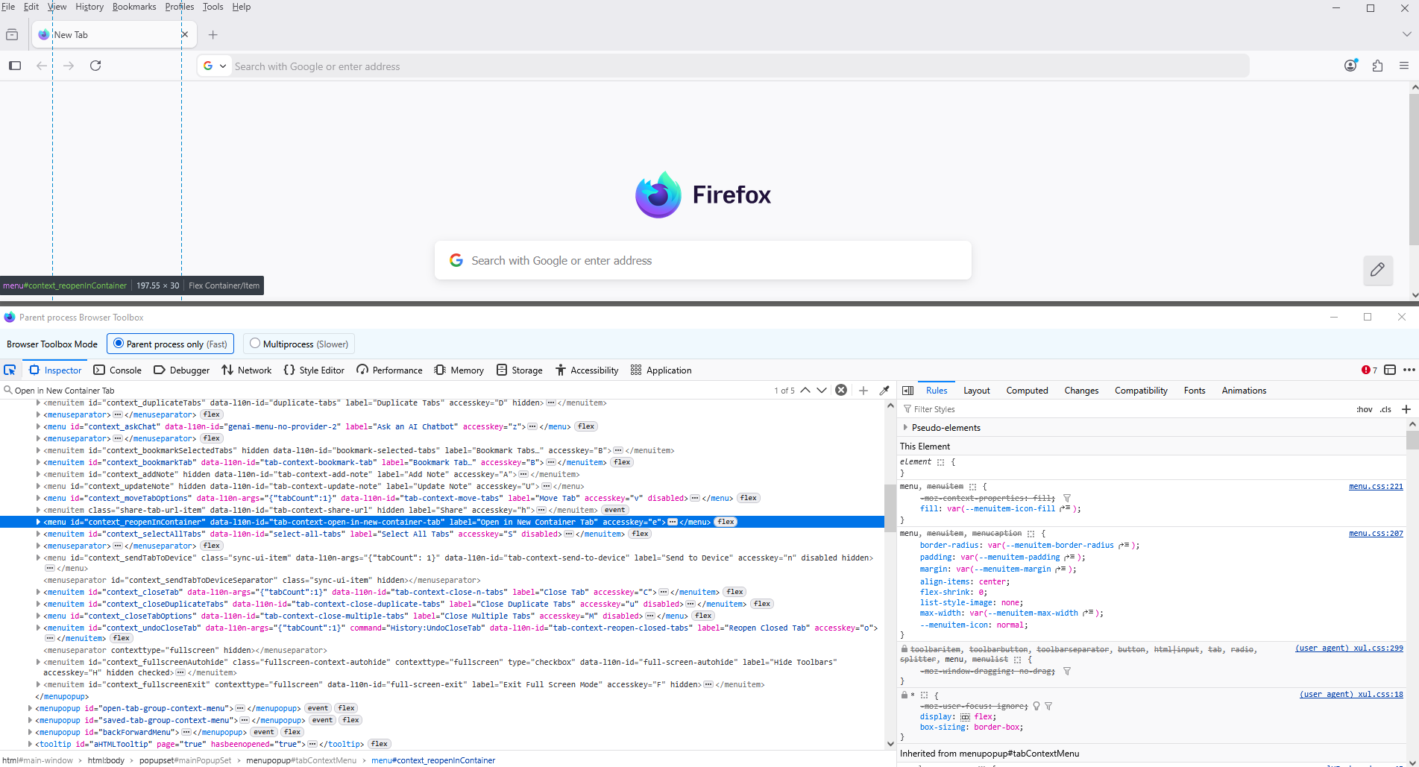Expand the context_moveTabOptions menu node
The height and width of the screenshot is (767, 1419).
click(38, 498)
